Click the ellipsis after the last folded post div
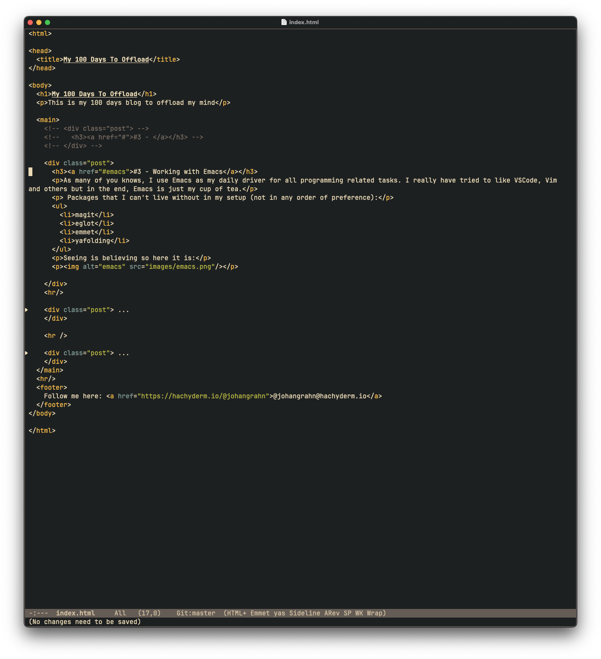Image resolution: width=601 pixels, height=659 pixels. click(123, 353)
